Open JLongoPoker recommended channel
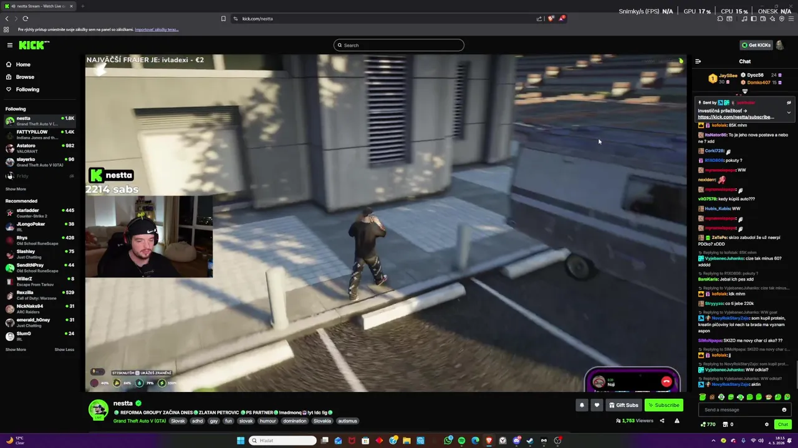The width and height of the screenshot is (798, 448). pyautogui.click(x=40, y=226)
